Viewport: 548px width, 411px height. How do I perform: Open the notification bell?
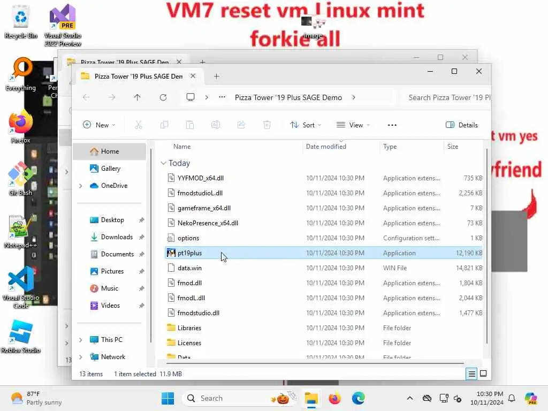[512, 398]
